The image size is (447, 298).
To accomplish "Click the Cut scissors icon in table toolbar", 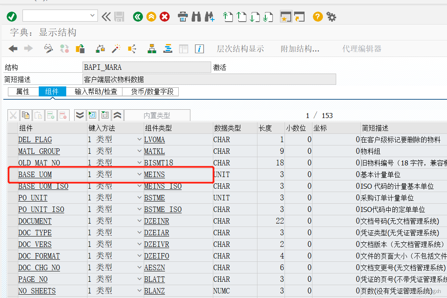I will [x=13, y=115].
